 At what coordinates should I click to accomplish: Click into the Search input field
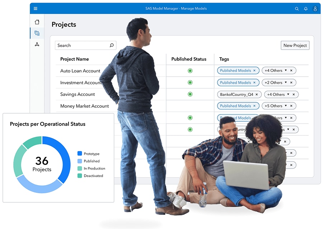(82, 45)
